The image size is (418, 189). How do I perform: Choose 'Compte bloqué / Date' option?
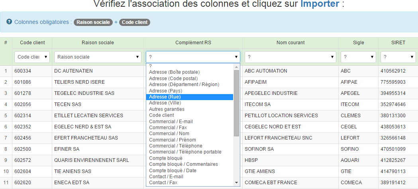173,170
